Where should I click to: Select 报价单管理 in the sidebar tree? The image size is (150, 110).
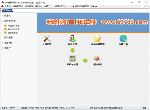coord(13,33)
